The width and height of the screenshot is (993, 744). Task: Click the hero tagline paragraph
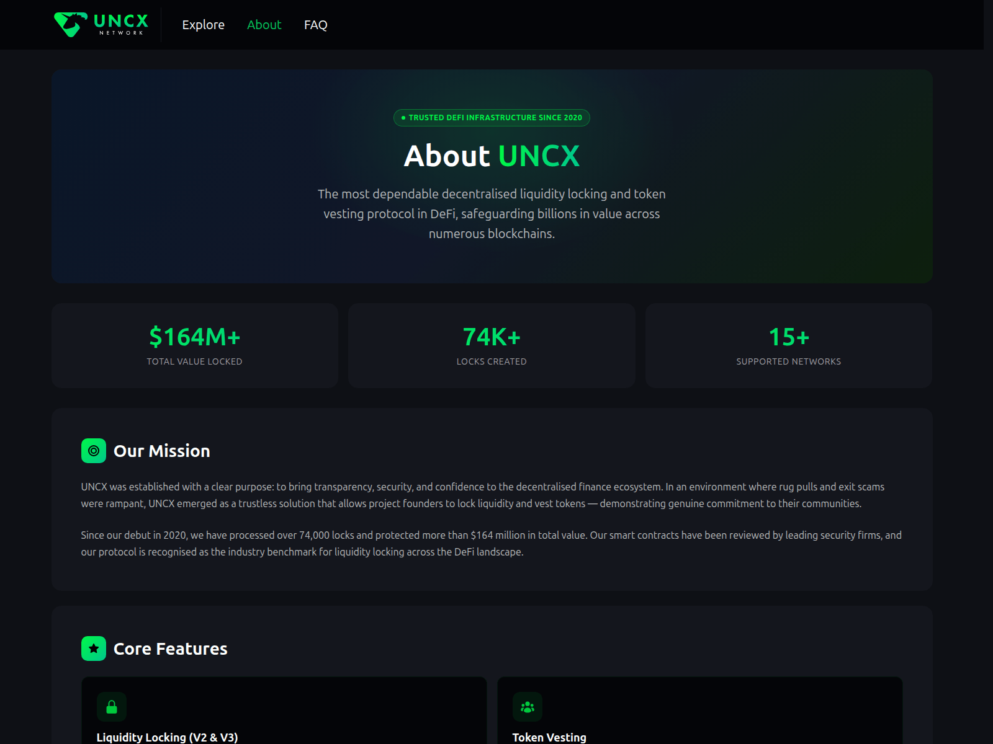[x=492, y=214]
